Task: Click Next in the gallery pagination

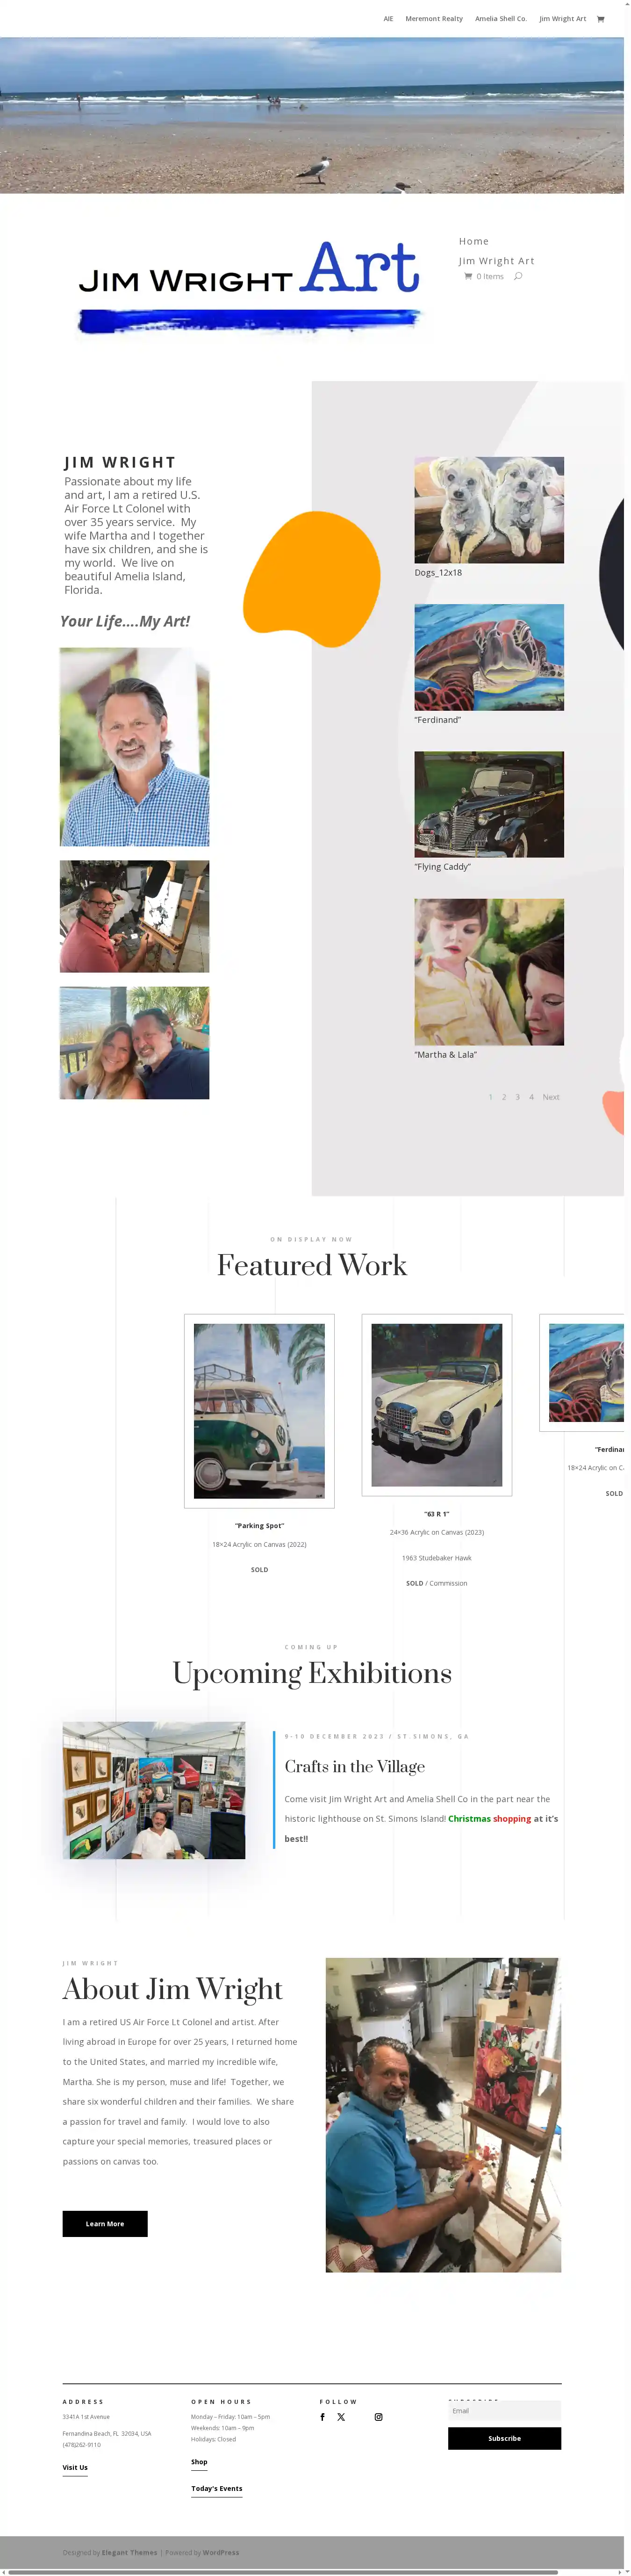Action: point(551,1097)
